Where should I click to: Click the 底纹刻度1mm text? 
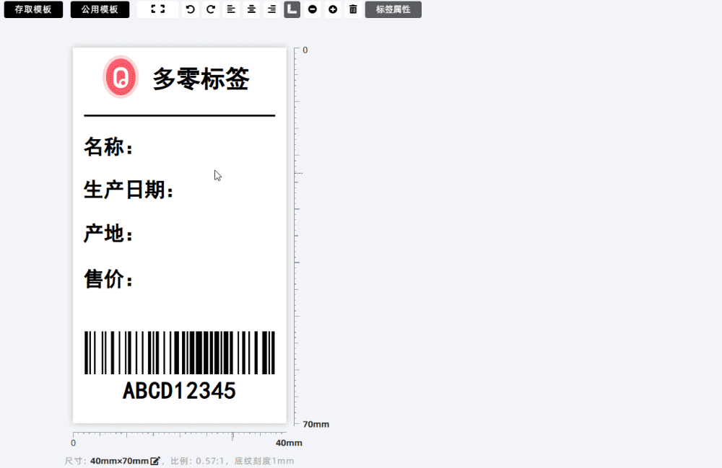tap(264, 461)
